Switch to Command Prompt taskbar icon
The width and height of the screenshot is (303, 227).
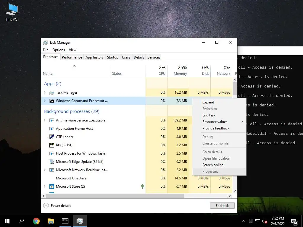pyautogui.click(x=65, y=221)
